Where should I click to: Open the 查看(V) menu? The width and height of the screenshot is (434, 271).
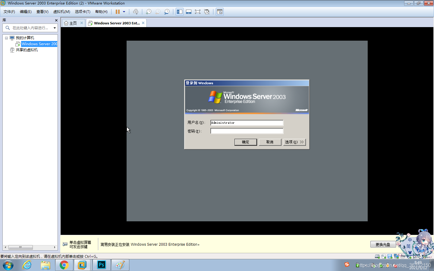42,12
